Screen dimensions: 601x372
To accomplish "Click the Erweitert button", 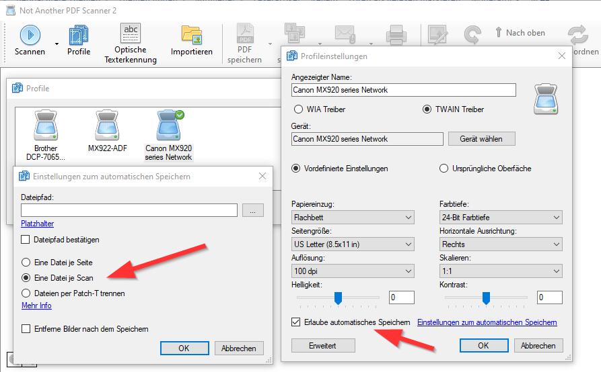I will [x=323, y=346].
